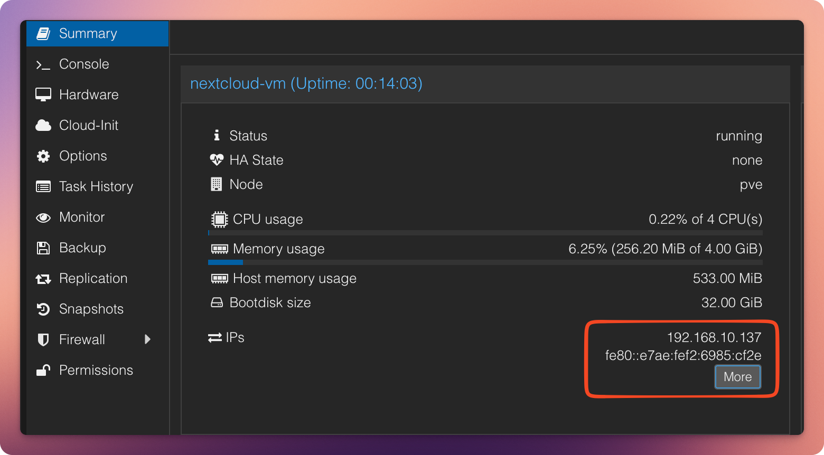Expand the Firewall submenu arrow
Image resolution: width=824 pixels, height=455 pixels.
[148, 339]
